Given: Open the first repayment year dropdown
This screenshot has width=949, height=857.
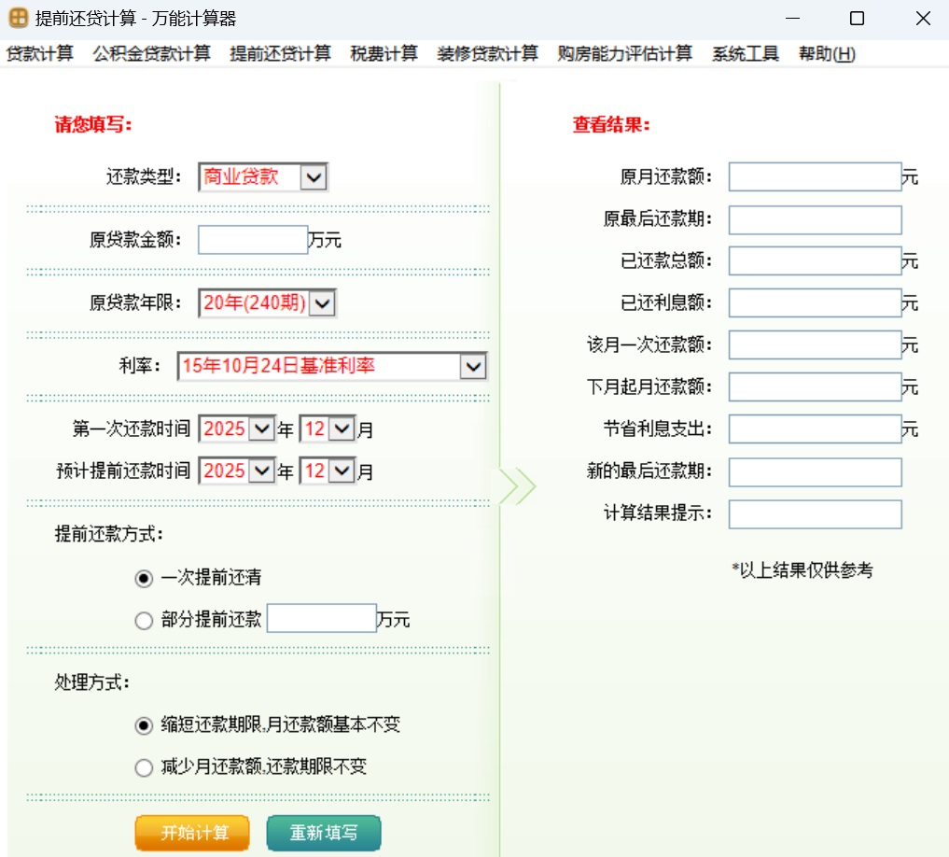Looking at the screenshot, I should coord(259,428).
